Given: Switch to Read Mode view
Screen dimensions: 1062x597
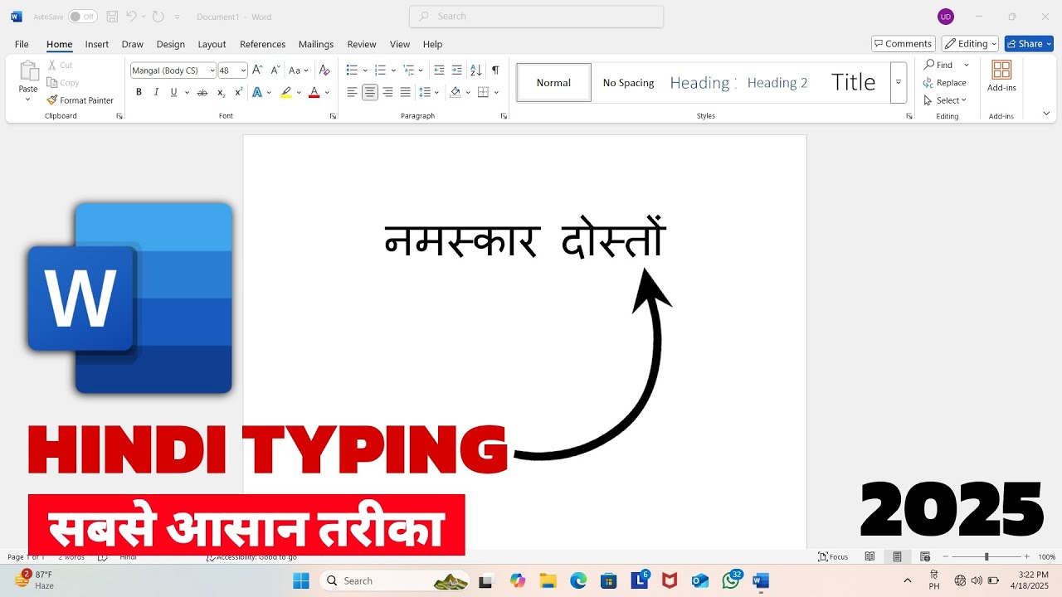Looking at the screenshot, I should 870,557.
